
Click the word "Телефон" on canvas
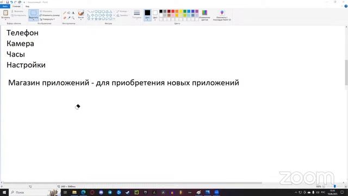(22, 33)
